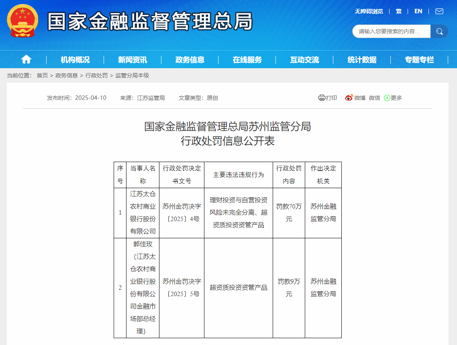Image resolution: width=457 pixels, height=345 pixels.
Task: Click the 无障碍浏览 link
Action: tap(369, 11)
